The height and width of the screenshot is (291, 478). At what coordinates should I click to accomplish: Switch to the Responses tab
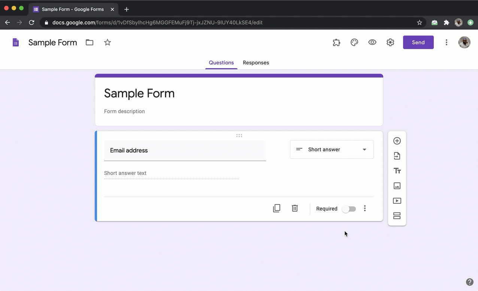(x=256, y=63)
